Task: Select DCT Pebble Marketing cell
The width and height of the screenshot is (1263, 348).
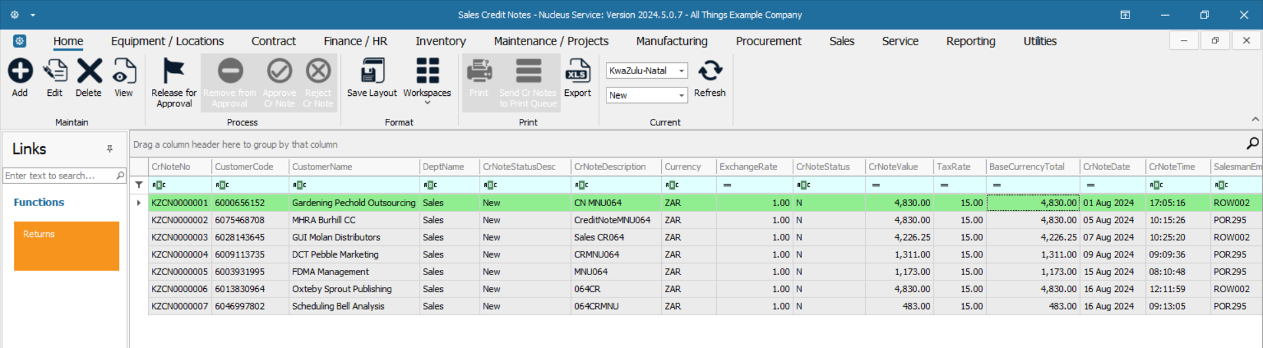Action: pyautogui.click(x=354, y=254)
